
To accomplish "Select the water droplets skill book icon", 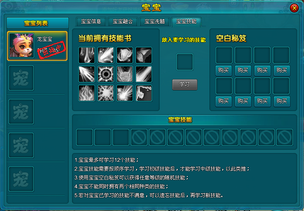I will pos(87,55).
